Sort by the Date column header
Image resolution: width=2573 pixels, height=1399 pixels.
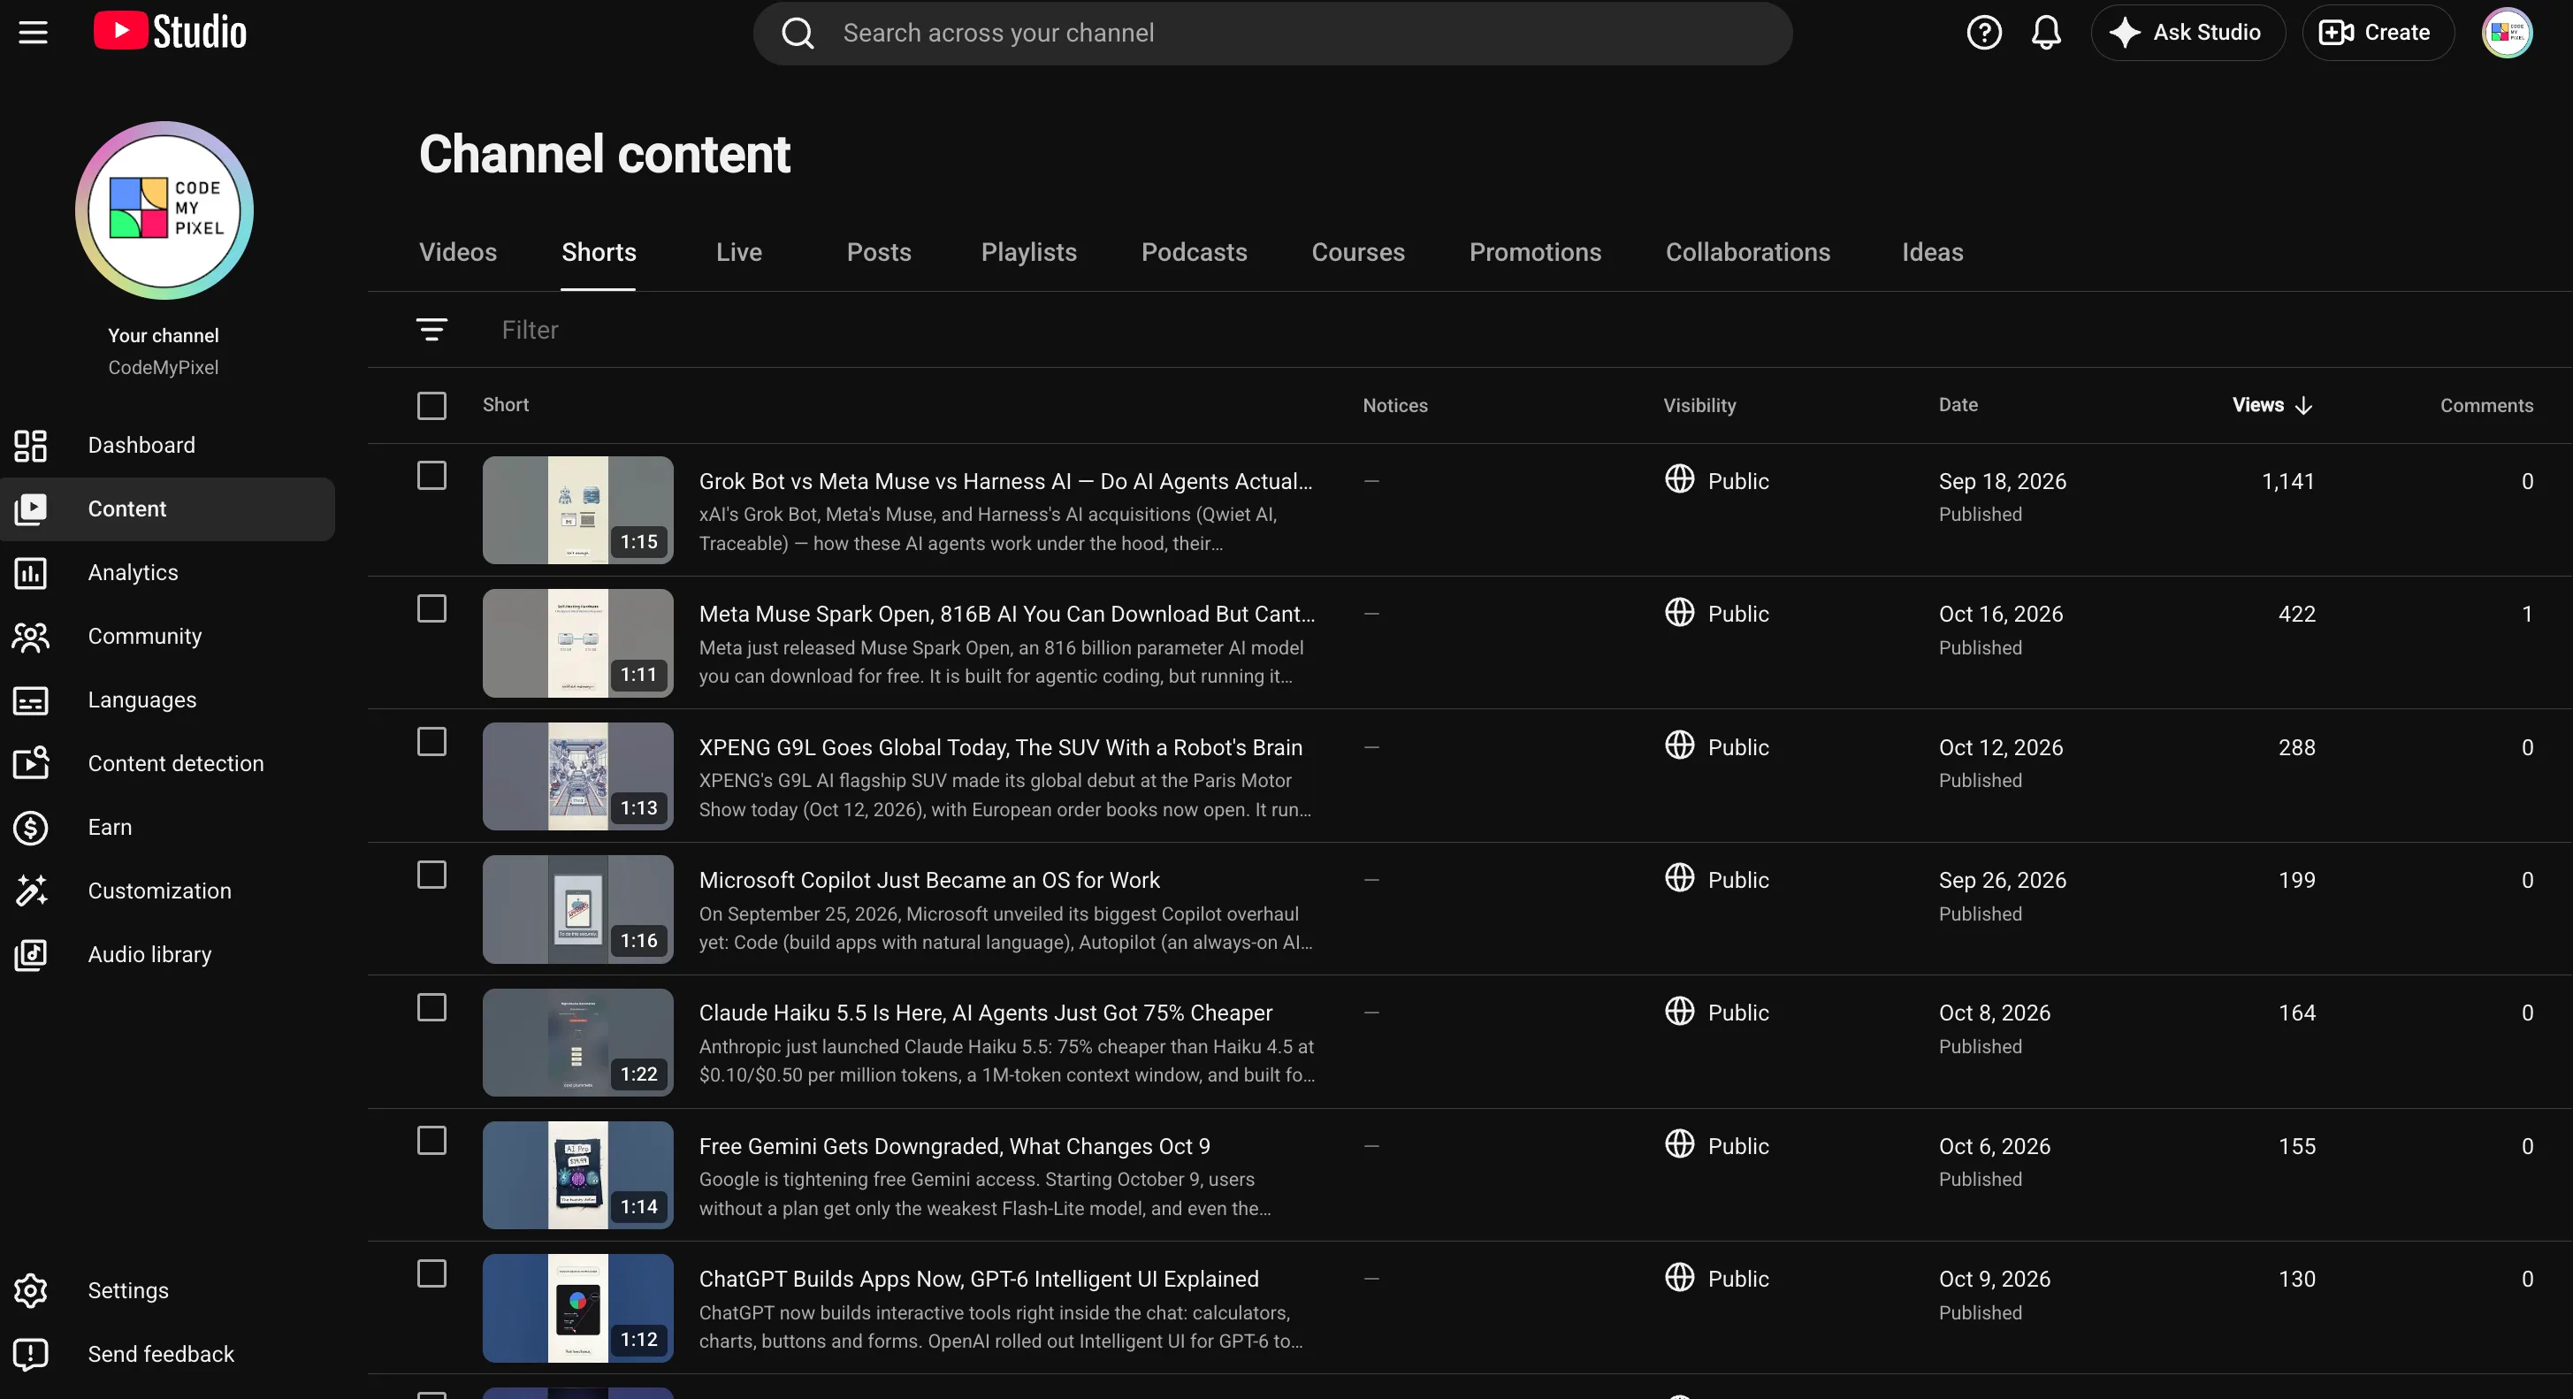[x=1958, y=405]
